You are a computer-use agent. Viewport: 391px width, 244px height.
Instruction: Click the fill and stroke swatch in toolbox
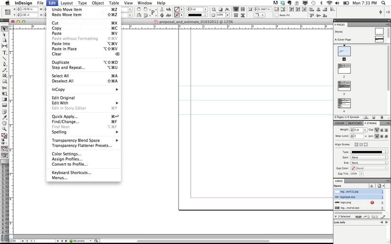tap(4, 135)
